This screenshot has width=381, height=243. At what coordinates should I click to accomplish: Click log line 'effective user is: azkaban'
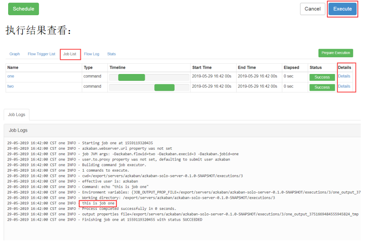click(73, 181)
